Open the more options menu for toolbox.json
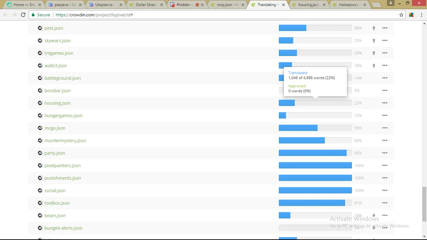This screenshot has height=240, width=427. click(x=385, y=203)
